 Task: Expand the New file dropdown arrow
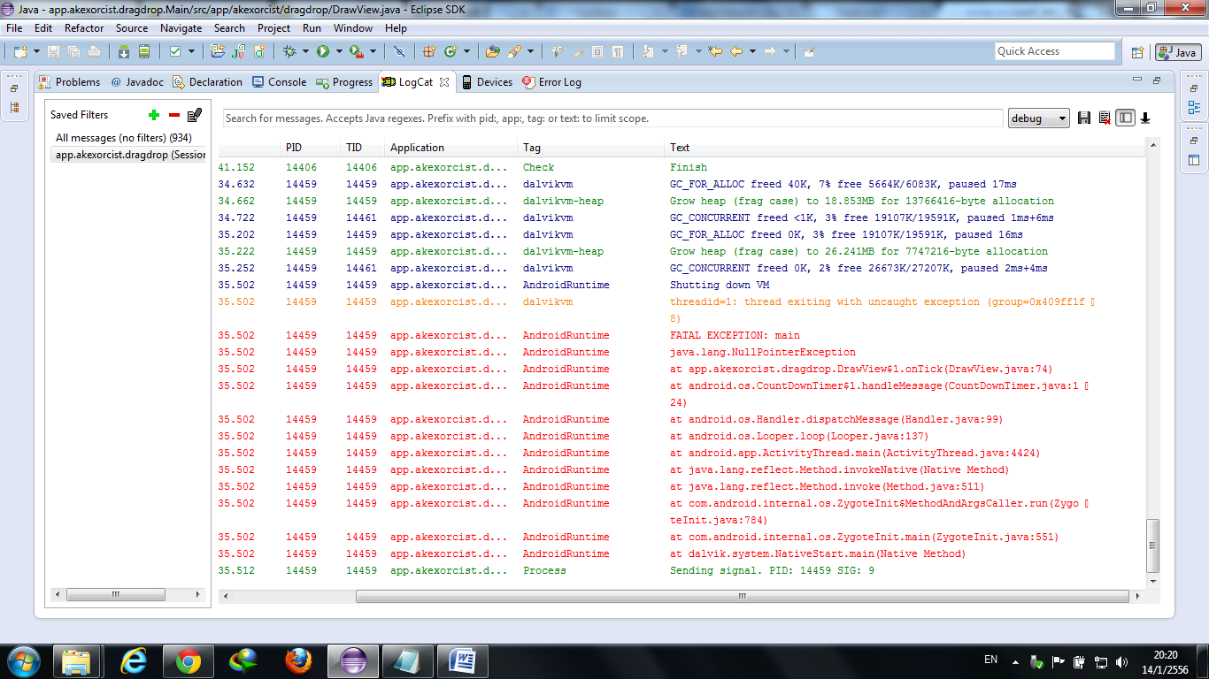36,52
